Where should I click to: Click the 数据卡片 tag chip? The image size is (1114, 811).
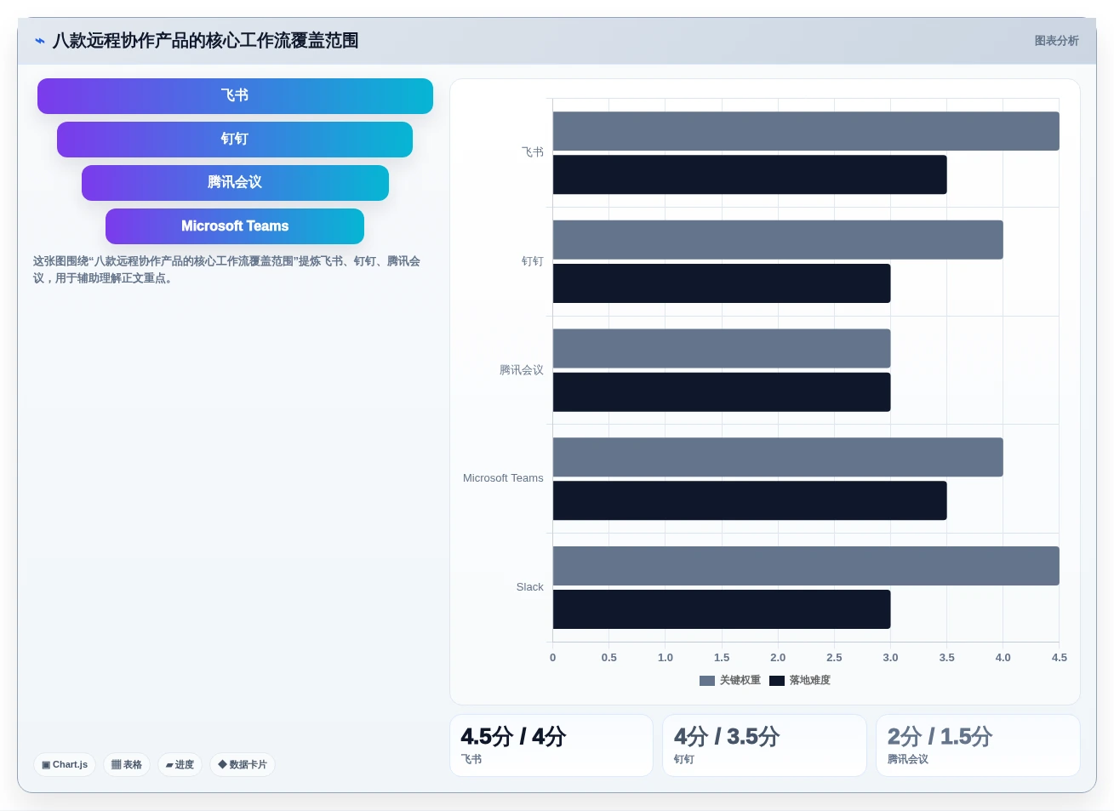(x=243, y=764)
